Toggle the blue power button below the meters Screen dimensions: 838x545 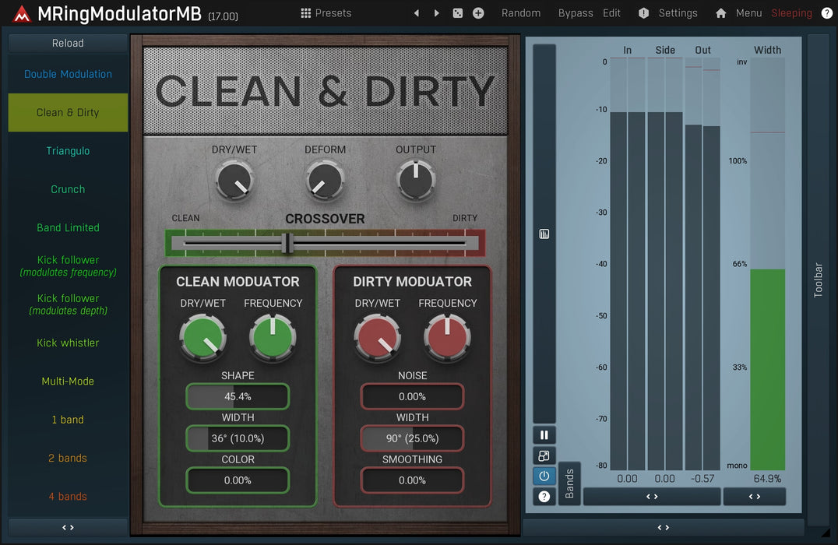(x=544, y=476)
